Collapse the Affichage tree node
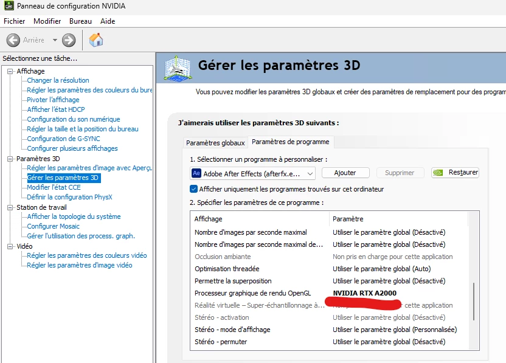 [10, 71]
